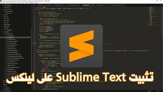Image resolution: width=163 pixels, height=92 pixels.
Task: Click the .gitignore file icon
Action: click(x=4, y=88)
